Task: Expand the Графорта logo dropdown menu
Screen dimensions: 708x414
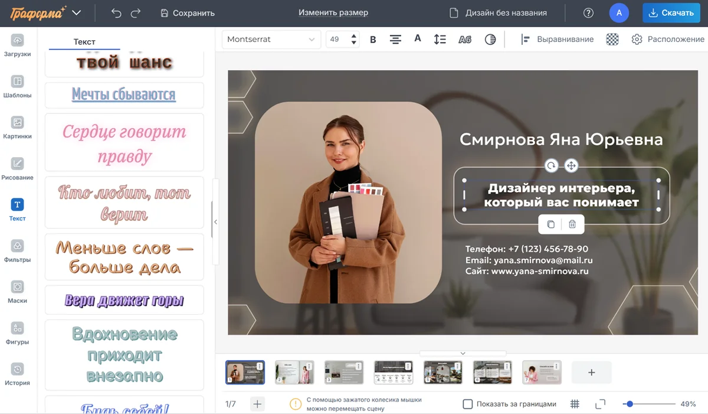Action: point(76,13)
